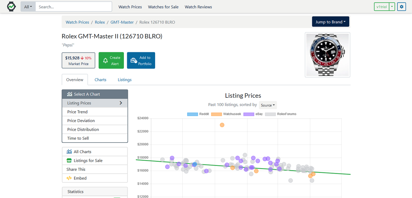Click the Rolex Pepsi watch thumbnail
Image resolution: width=412 pixels, height=198 pixels.
click(328, 55)
